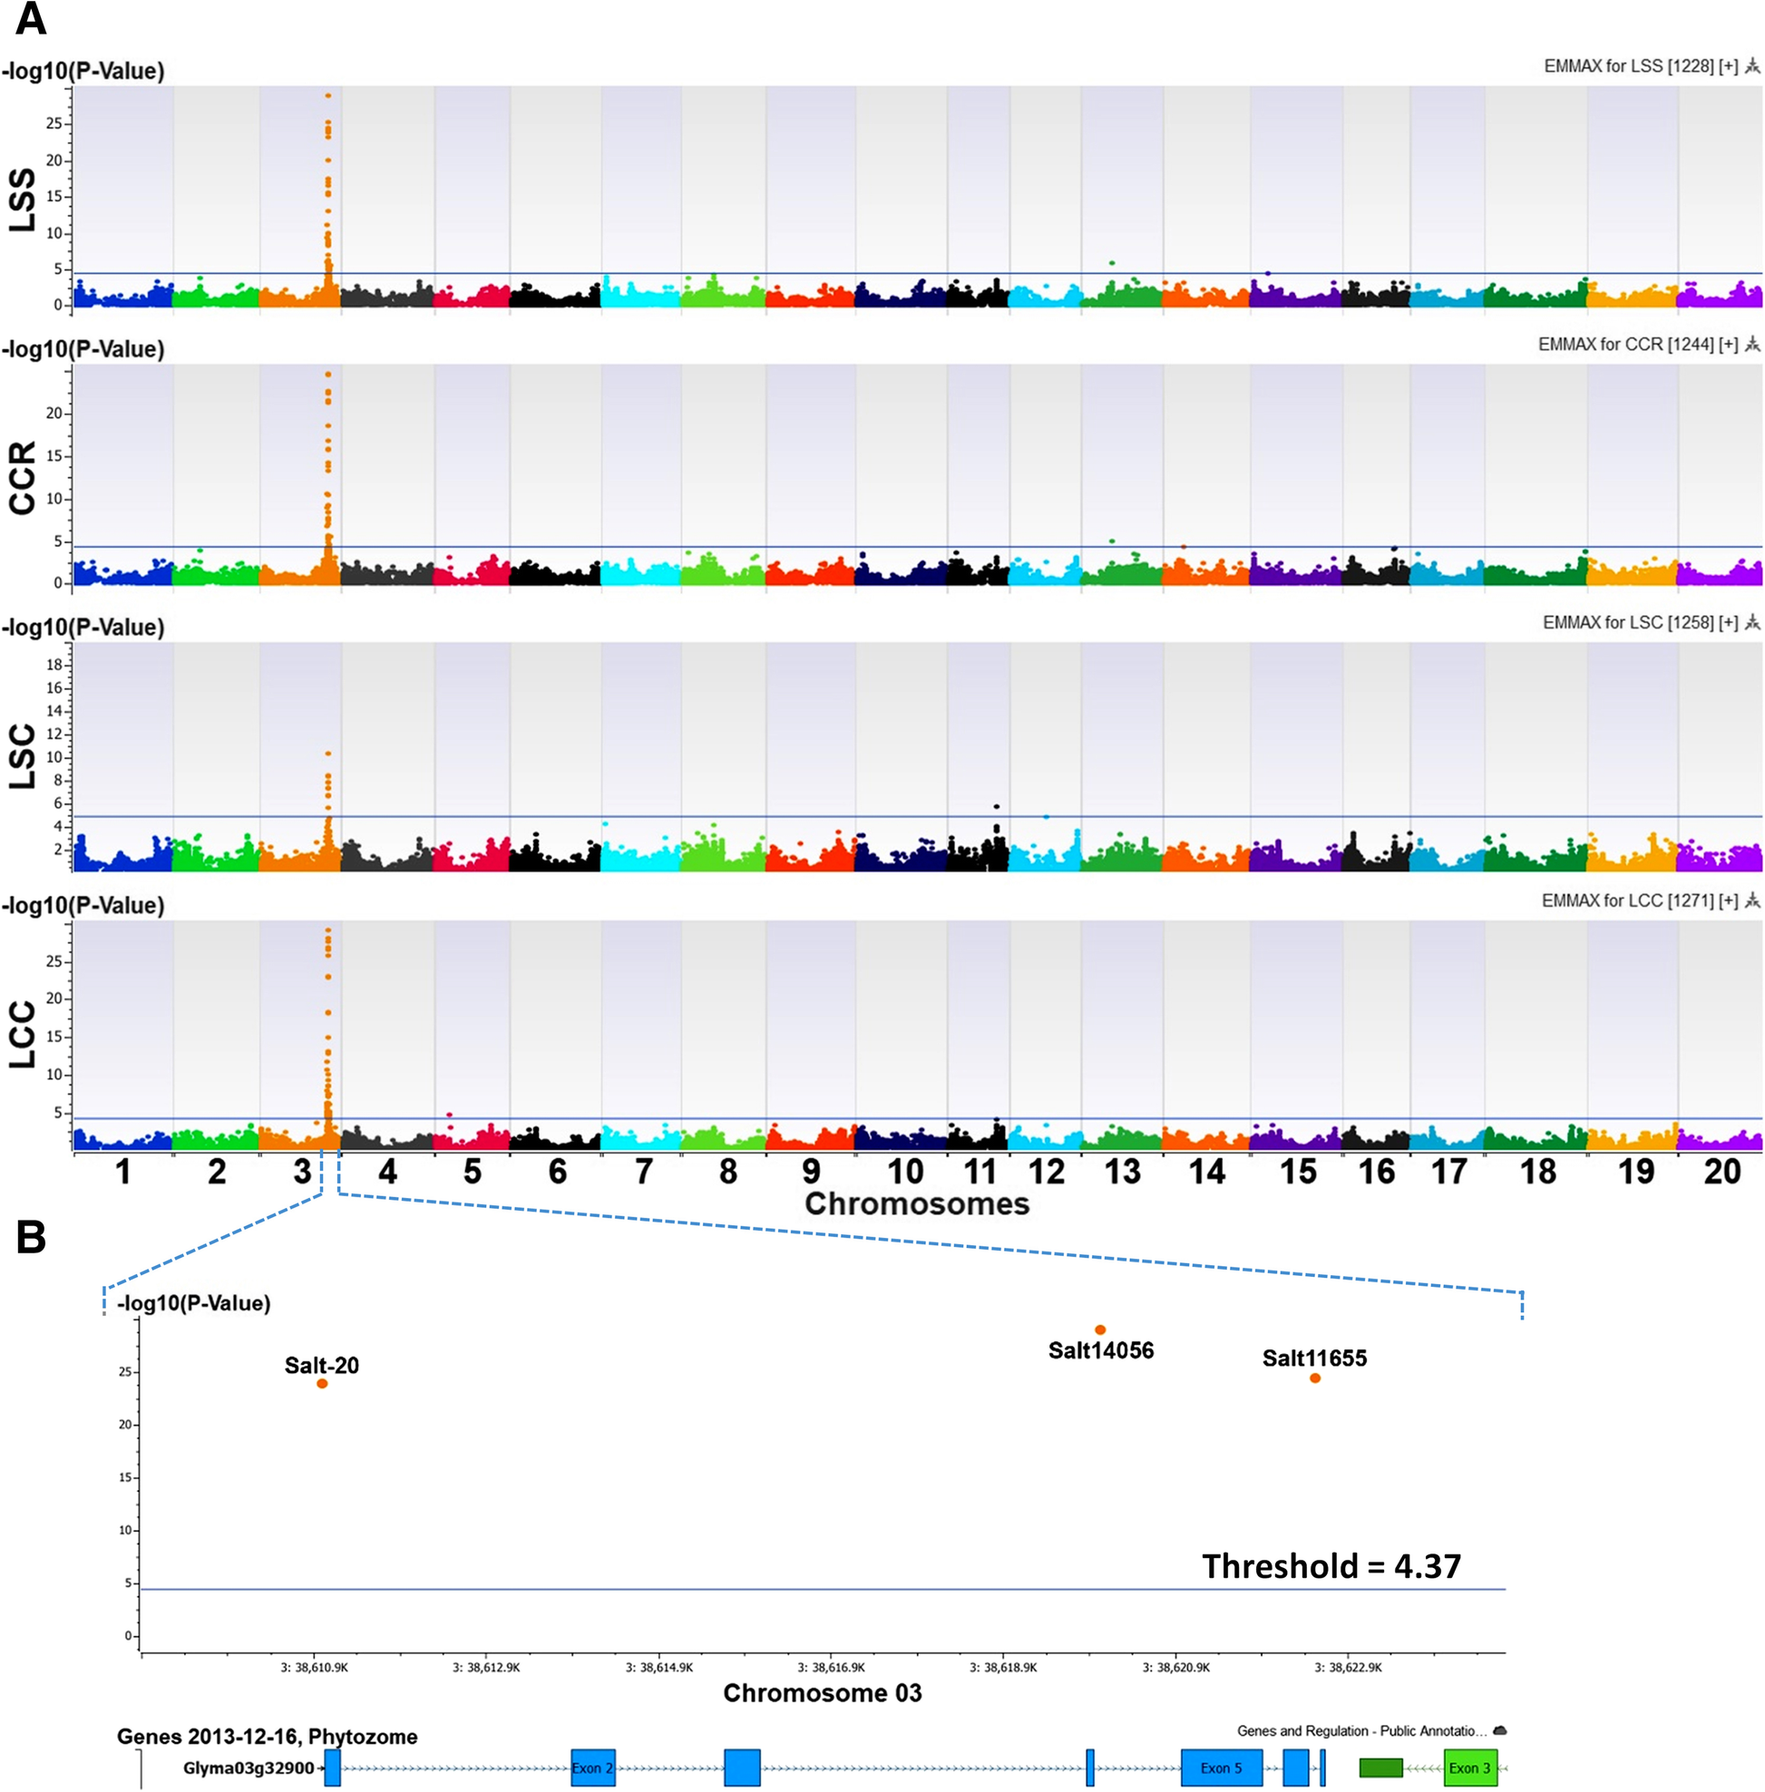Select the Salt11655 data point
1765x1792 pixels.
1314,1378
